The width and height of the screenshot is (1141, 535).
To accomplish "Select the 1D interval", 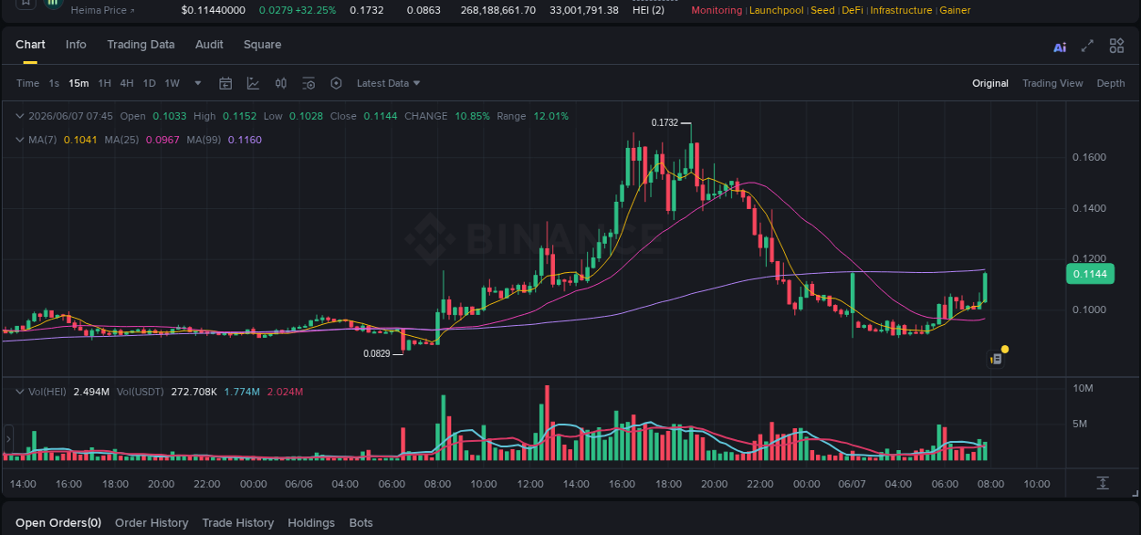I will [x=149, y=83].
